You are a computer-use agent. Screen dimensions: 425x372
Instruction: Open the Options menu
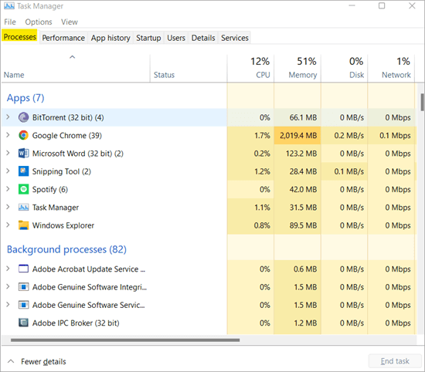coord(39,22)
